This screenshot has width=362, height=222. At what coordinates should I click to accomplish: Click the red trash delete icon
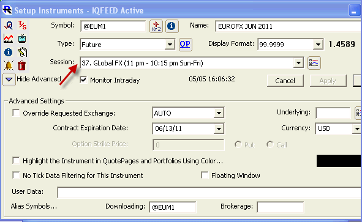coord(21,65)
